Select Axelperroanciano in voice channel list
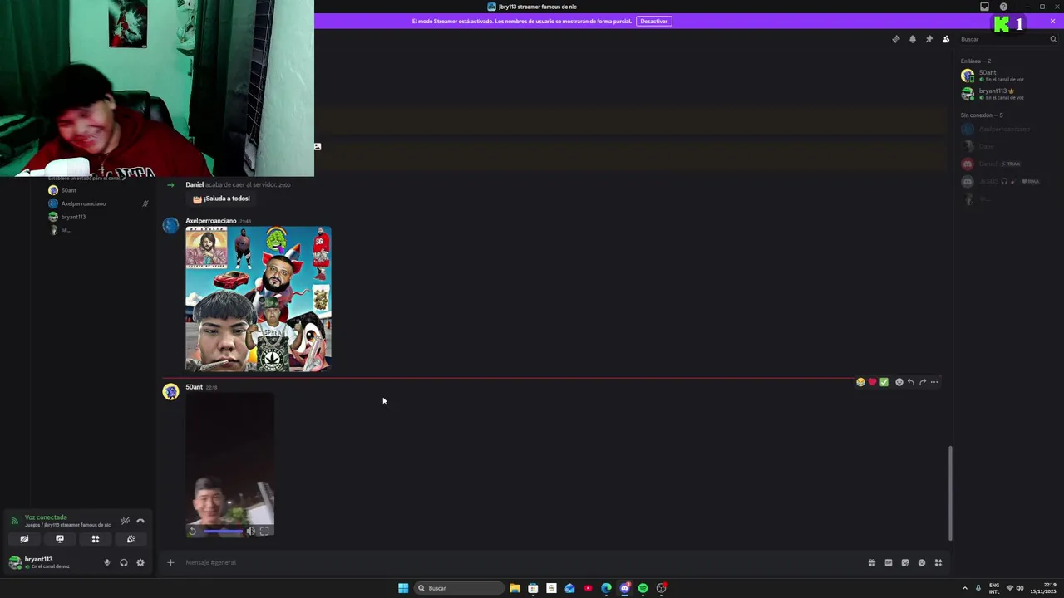Screen dimensions: 1064x598 click(83, 203)
